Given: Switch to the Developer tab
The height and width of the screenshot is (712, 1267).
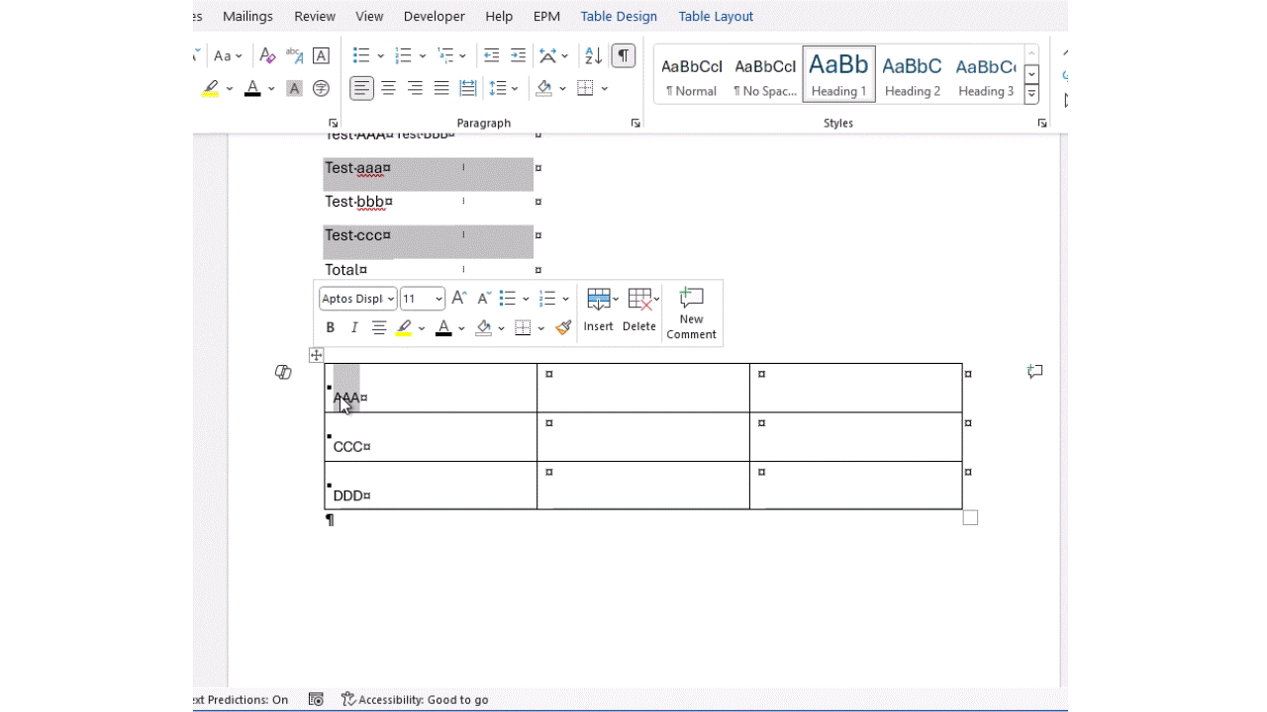Looking at the screenshot, I should tap(434, 16).
